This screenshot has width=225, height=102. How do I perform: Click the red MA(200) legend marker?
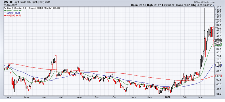(5, 16)
